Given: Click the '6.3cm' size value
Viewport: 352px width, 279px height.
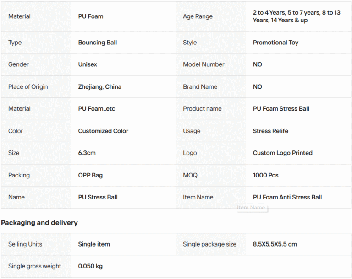Looking at the screenshot, I should [x=87, y=153].
